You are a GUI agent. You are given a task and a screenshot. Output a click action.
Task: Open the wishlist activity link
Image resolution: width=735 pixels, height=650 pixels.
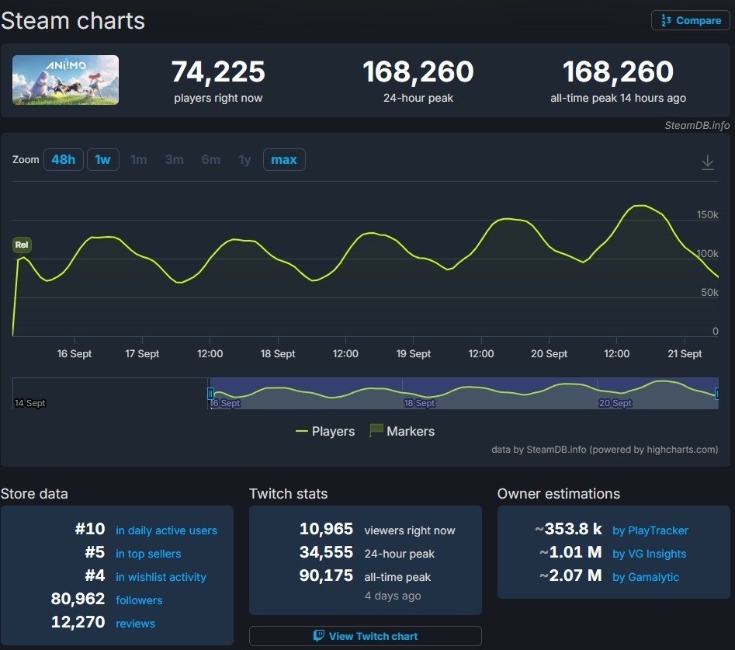[161, 577]
